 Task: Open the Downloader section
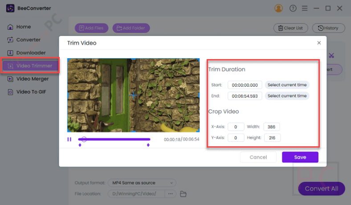(26, 53)
